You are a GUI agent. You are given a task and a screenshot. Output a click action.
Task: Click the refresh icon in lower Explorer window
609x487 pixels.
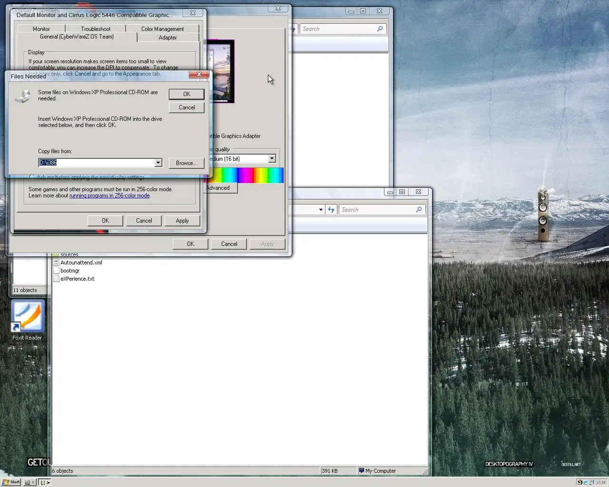coord(331,209)
